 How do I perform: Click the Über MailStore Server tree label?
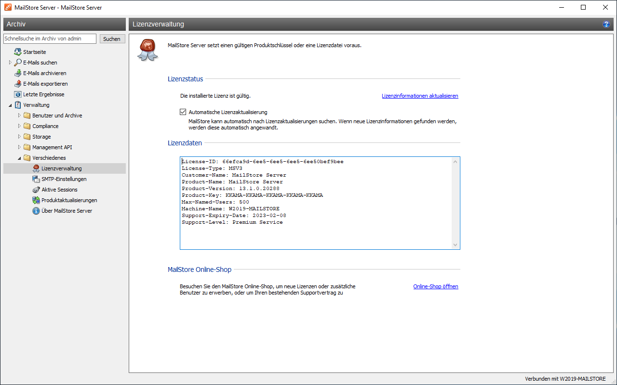[67, 211]
